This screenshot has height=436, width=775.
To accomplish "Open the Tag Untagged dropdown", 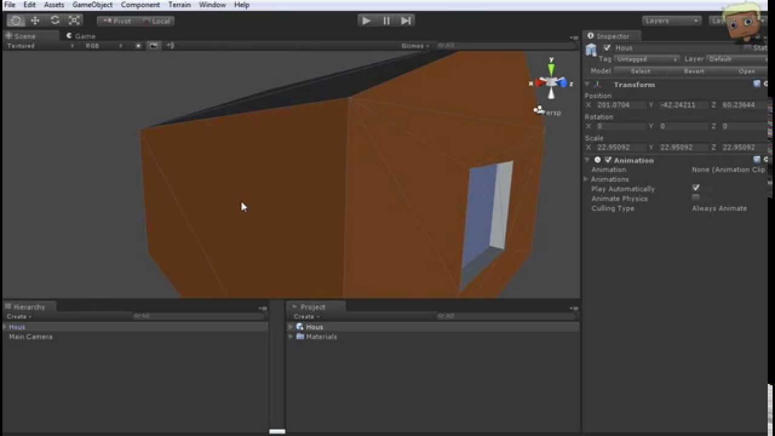I will (x=647, y=59).
